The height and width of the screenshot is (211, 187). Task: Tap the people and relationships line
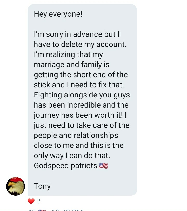tap(76, 135)
